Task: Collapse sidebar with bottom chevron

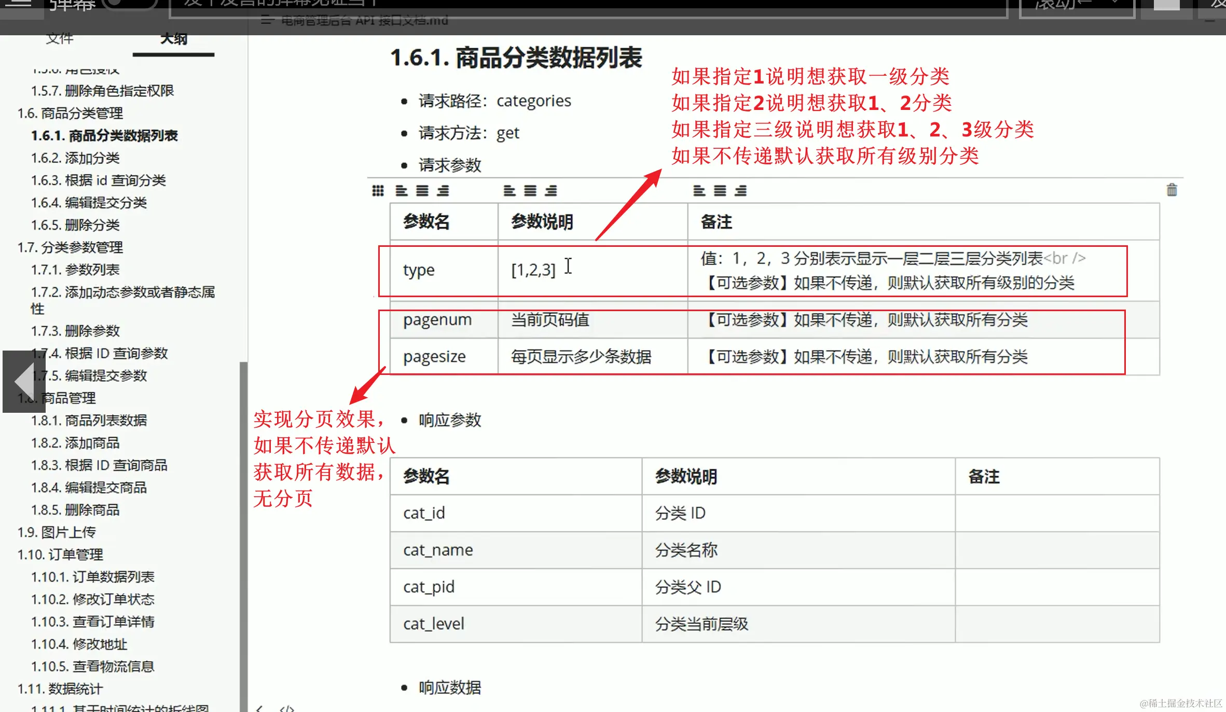Action: [x=259, y=708]
